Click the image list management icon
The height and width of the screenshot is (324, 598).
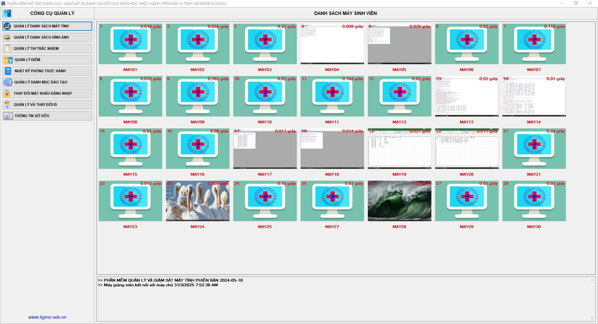tap(7, 37)
